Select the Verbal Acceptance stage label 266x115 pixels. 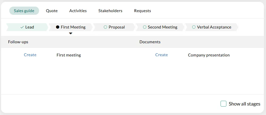pyautogui.click(x=214, y=27)
